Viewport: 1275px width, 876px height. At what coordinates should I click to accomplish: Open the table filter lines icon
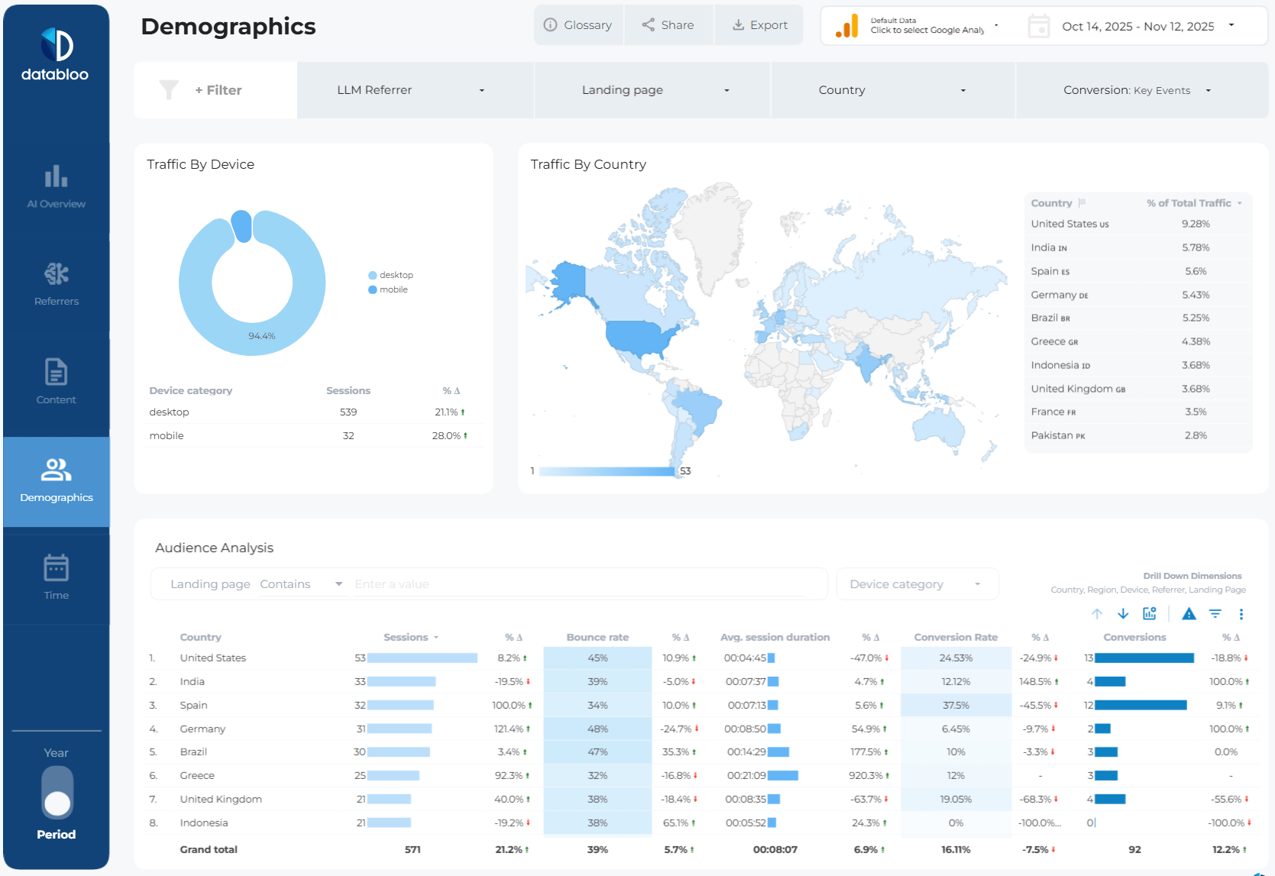1215,614
